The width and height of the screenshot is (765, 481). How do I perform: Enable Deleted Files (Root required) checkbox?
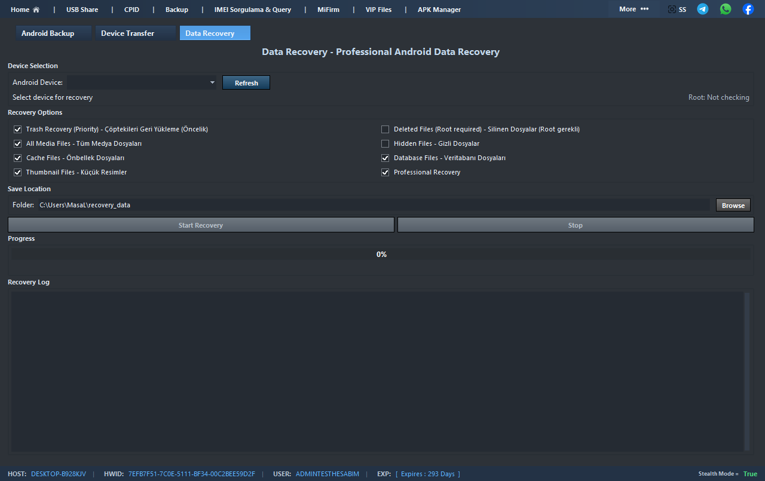pyautogui.click(x=385, y=129)
